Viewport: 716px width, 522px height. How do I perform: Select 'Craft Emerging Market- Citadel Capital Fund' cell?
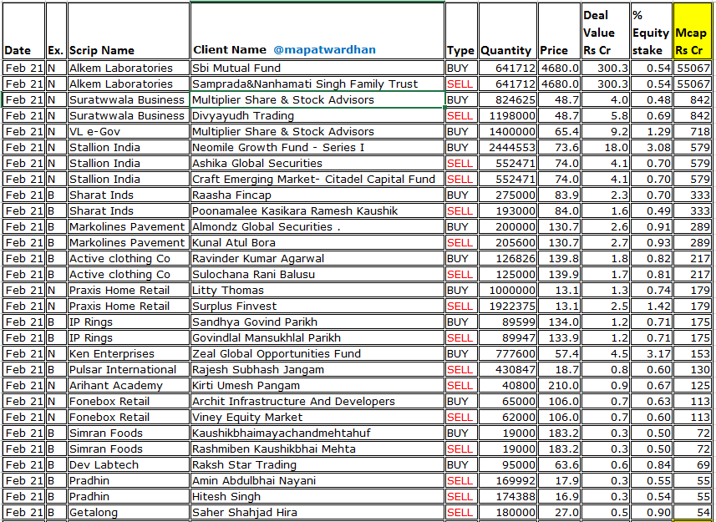pyautogui.click(x=317, y=180)
